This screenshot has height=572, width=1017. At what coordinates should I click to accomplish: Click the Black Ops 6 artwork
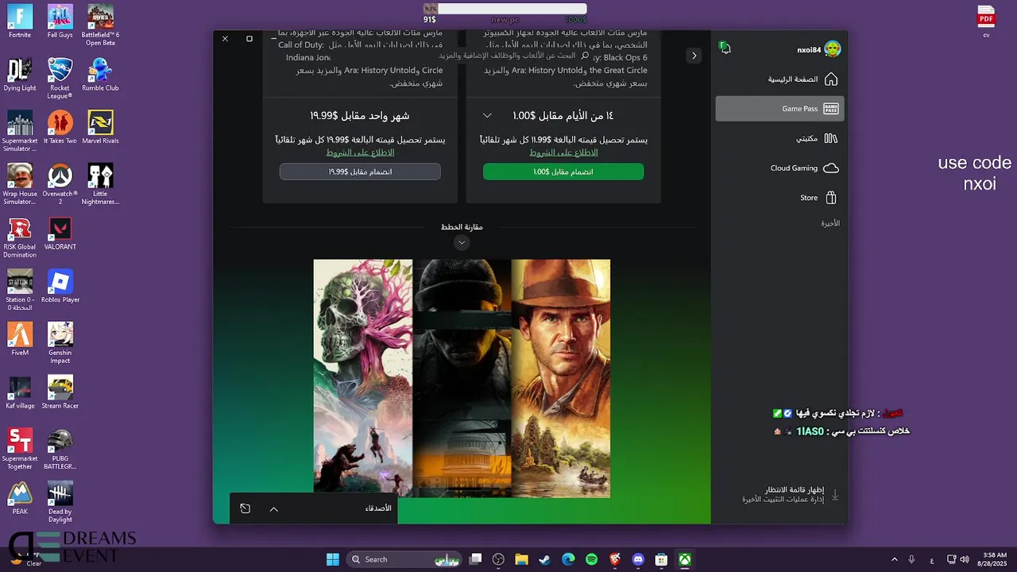click(x=462, y=378)
